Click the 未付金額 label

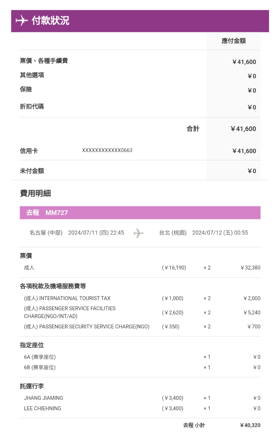(x=32, y=171)
